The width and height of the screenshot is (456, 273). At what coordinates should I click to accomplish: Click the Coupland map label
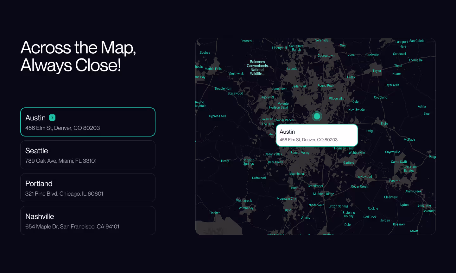(x=380, y=98)
